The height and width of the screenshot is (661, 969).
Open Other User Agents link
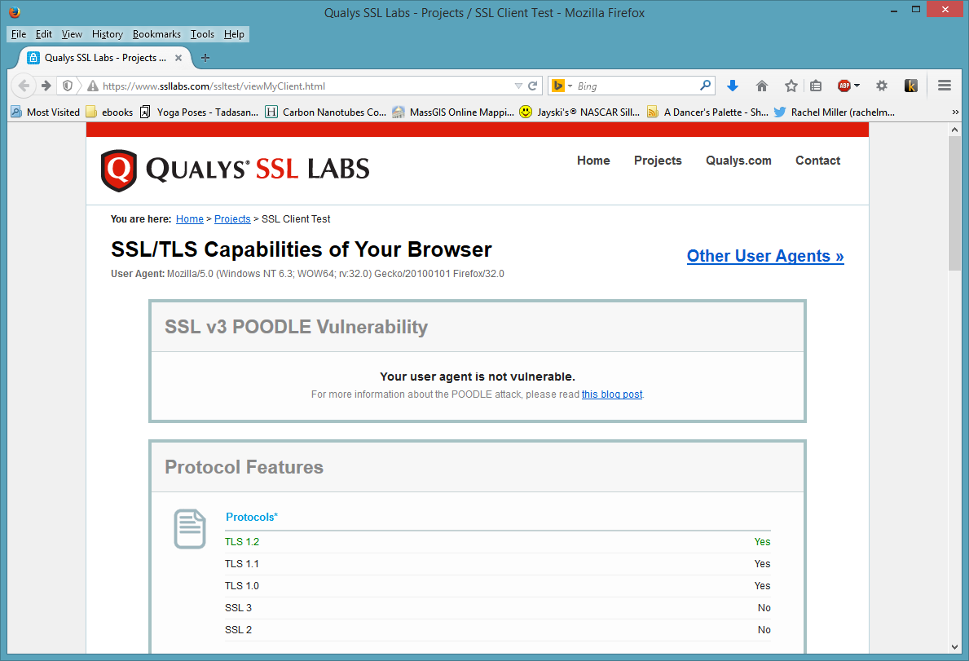765,256
